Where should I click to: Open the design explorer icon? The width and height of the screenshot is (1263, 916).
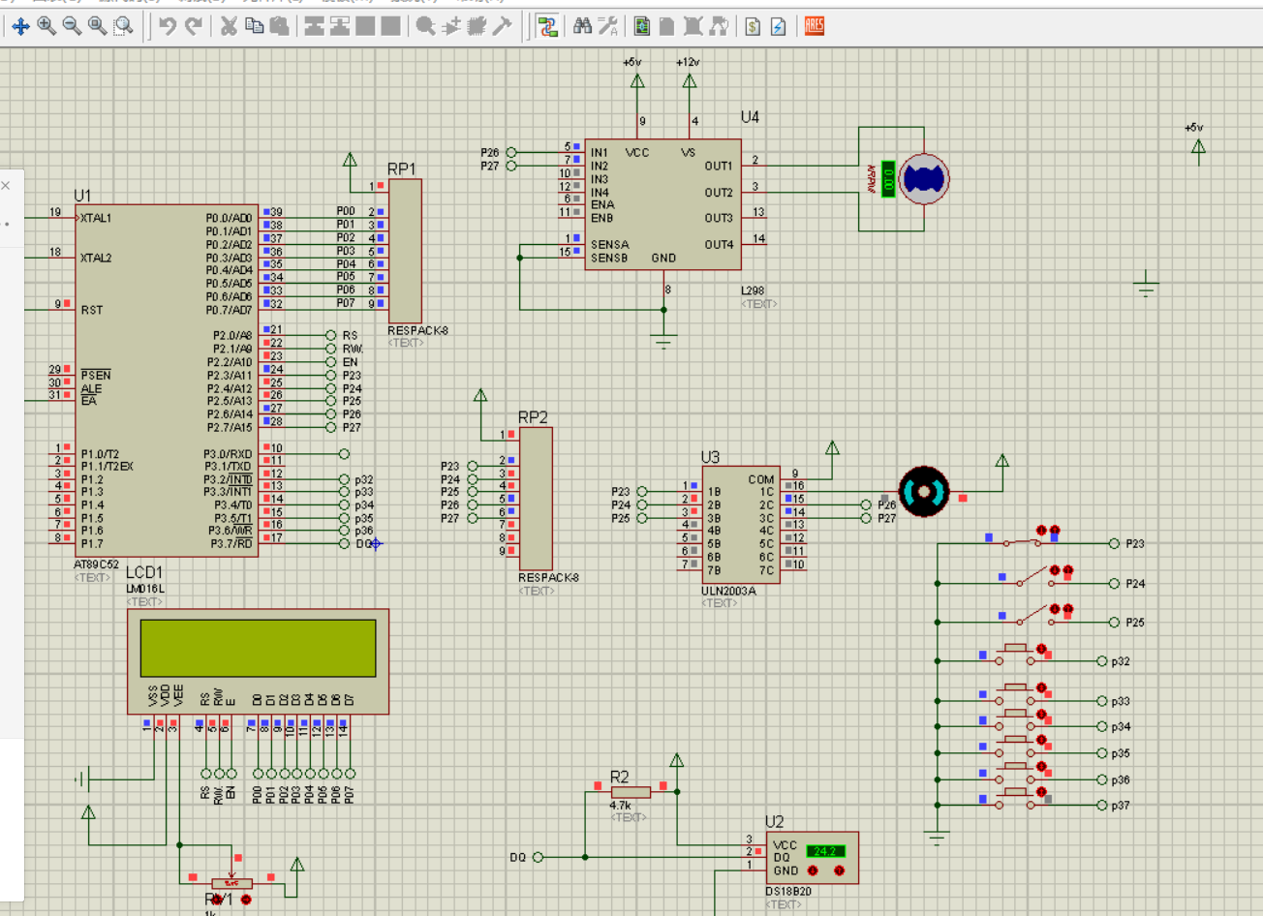pyautogui.click(x=641, y=26)
